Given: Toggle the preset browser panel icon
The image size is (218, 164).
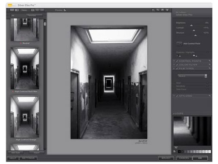Looking at the screenshot, I should pos(12,10).
